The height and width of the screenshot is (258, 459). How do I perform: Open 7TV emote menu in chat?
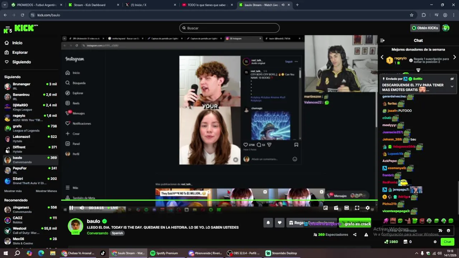point(440,230)
